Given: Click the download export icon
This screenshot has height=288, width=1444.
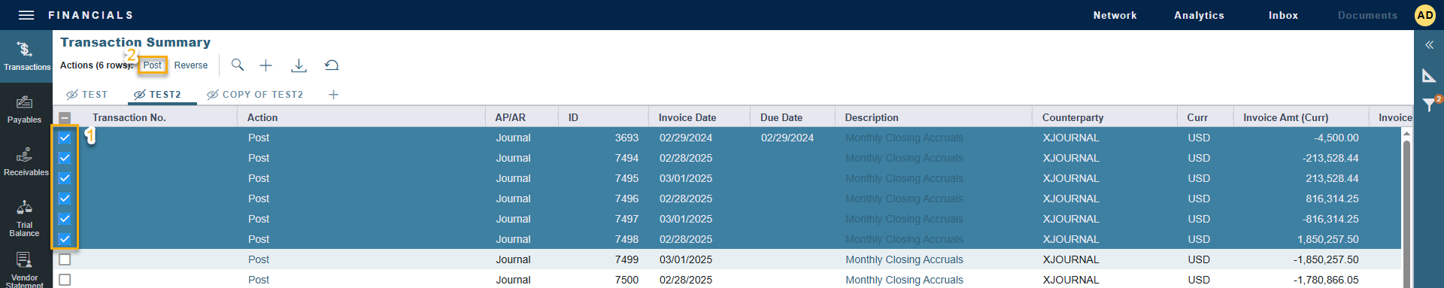Looking at the screenshot, I should click(299, 65).
